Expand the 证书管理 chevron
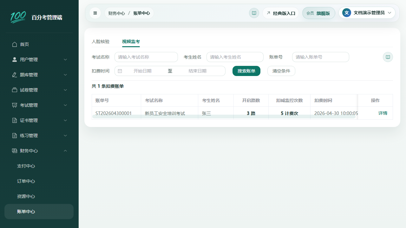Image resolution: width=406 pixels, height=228 pixels. (x=65, y=120)
